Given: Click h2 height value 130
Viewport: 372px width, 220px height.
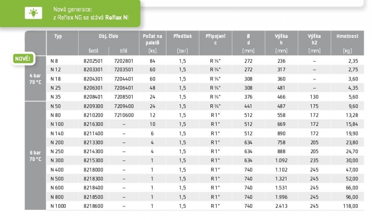Looking at the screenshot, I should pyautogui.click(x=314, y=97).
